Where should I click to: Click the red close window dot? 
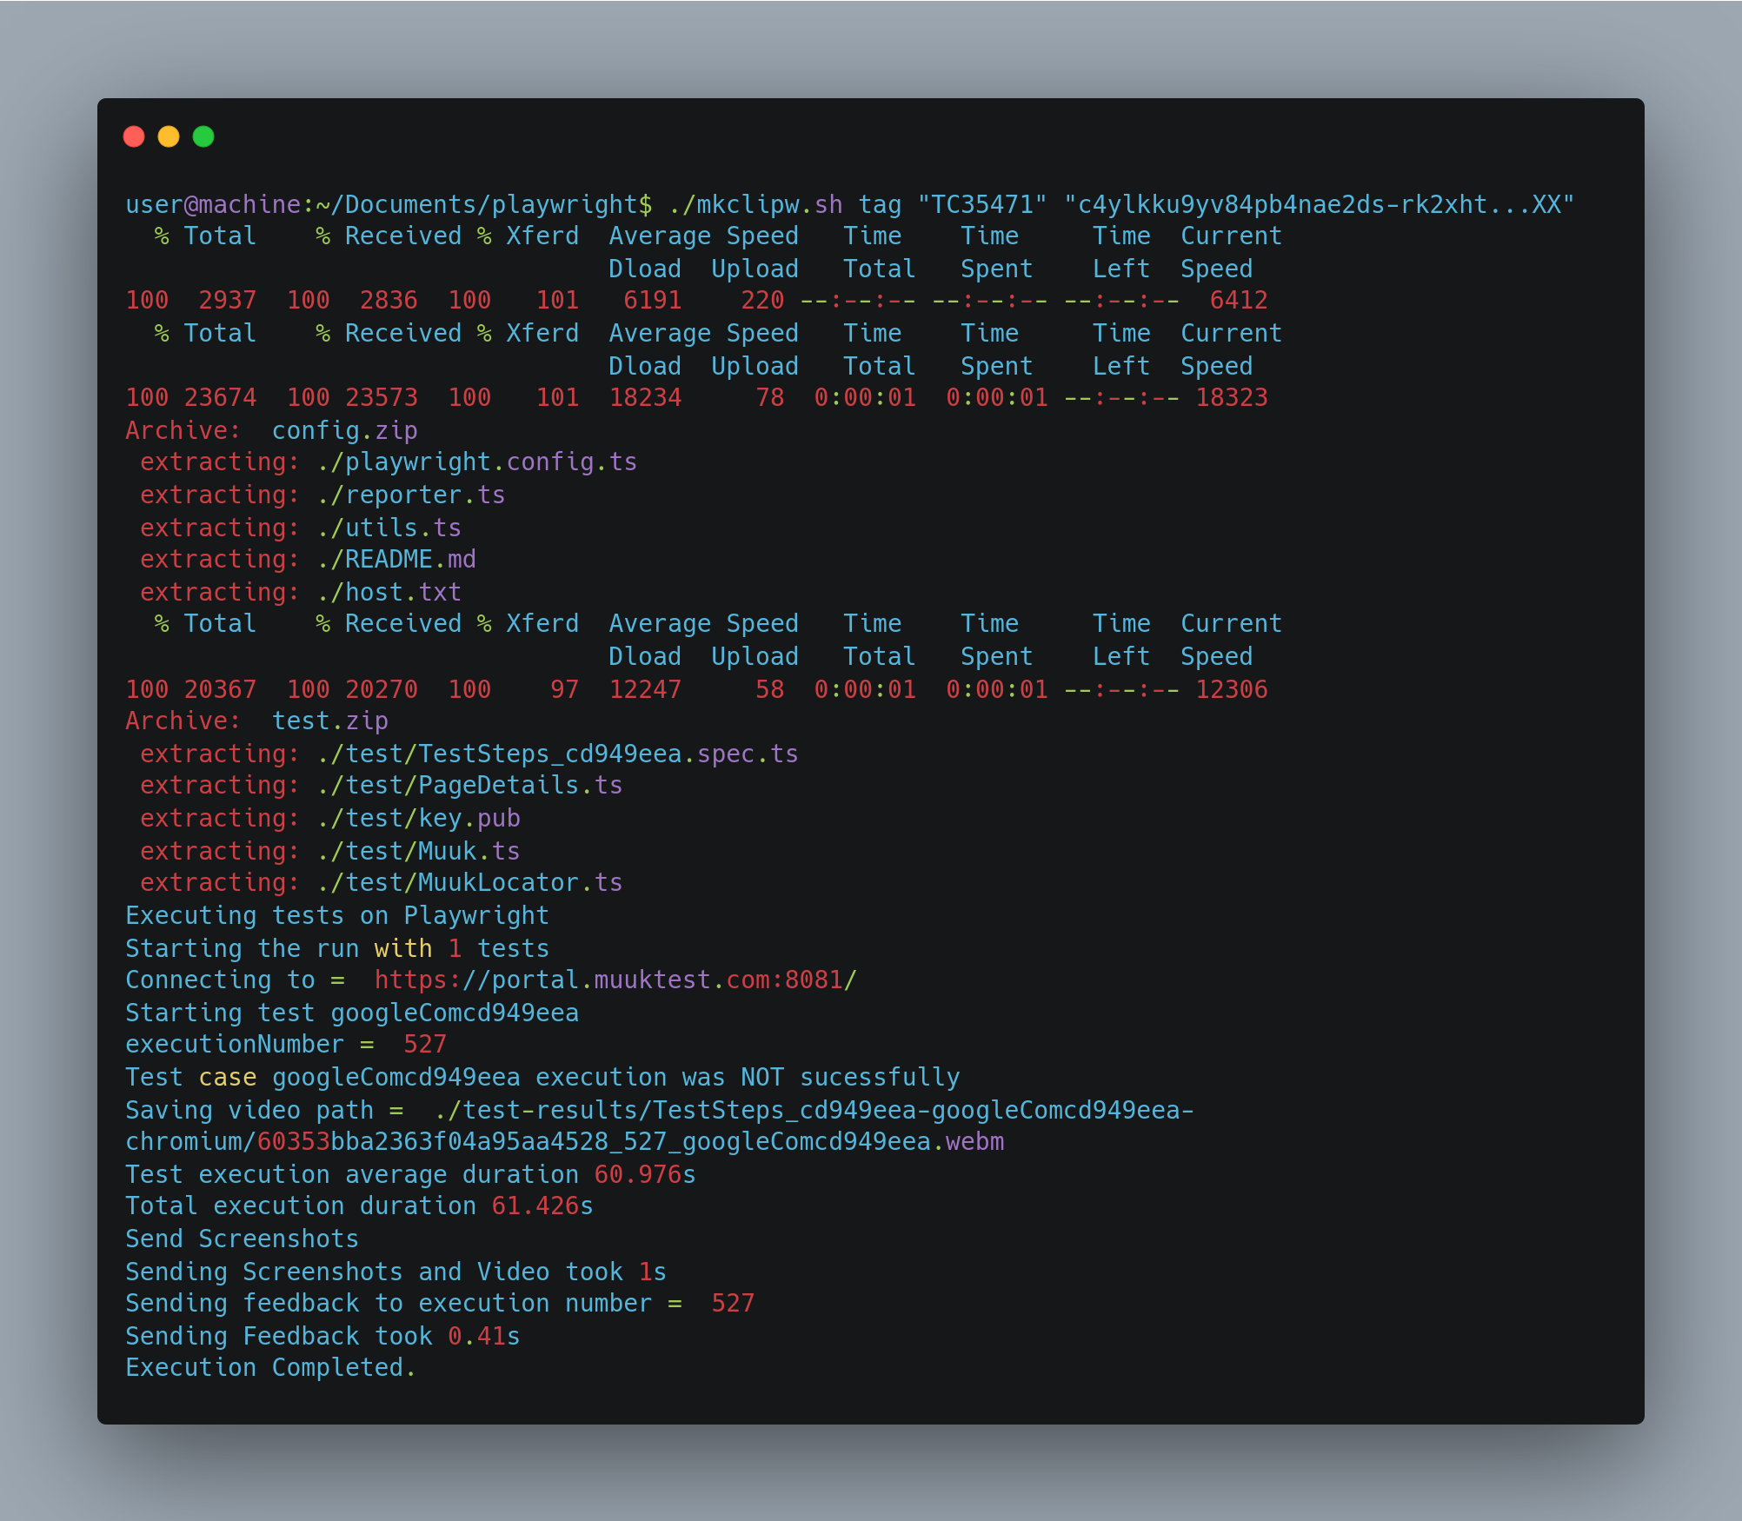134,136
